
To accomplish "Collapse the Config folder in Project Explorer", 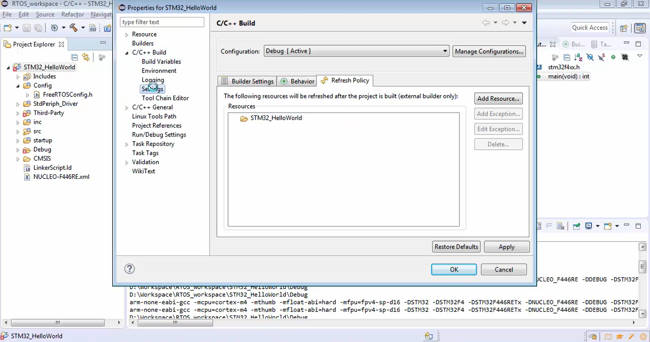I will click(18, 86).
